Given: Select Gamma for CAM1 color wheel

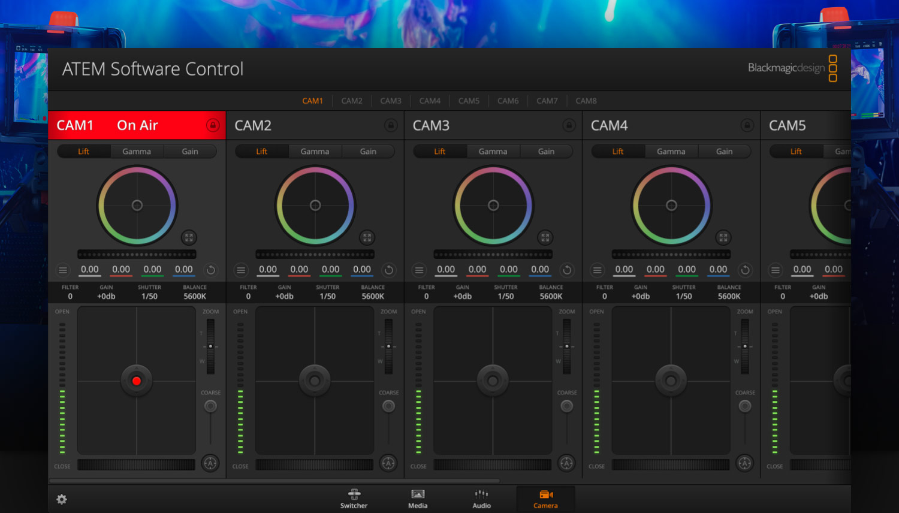Looking at the screenshot, I should [137, 152].
